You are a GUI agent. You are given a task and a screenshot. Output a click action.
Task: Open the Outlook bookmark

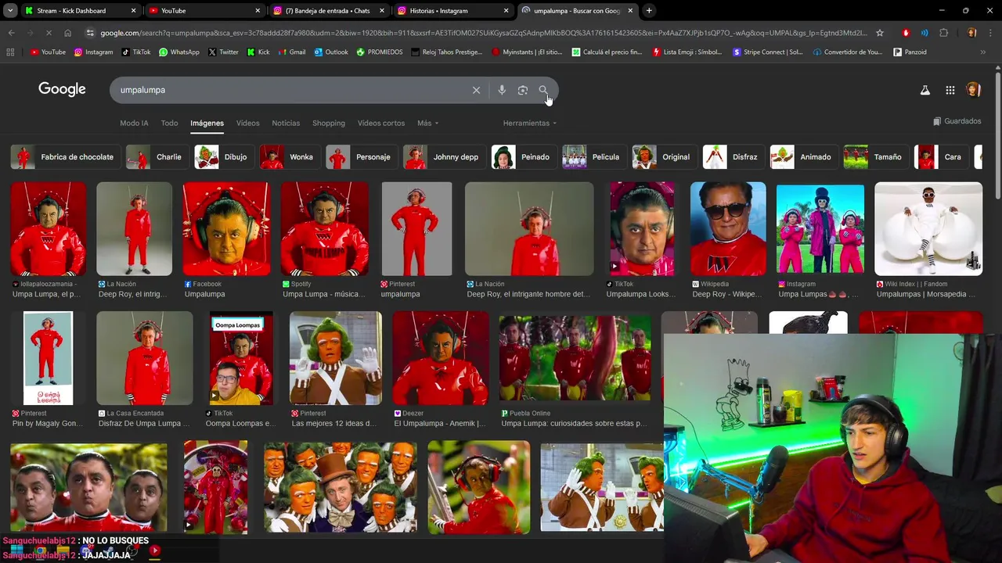(331, 52)
